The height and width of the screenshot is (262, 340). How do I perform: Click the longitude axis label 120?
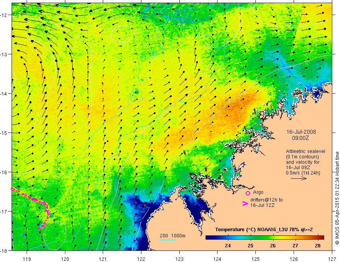[x=65, y=259]
